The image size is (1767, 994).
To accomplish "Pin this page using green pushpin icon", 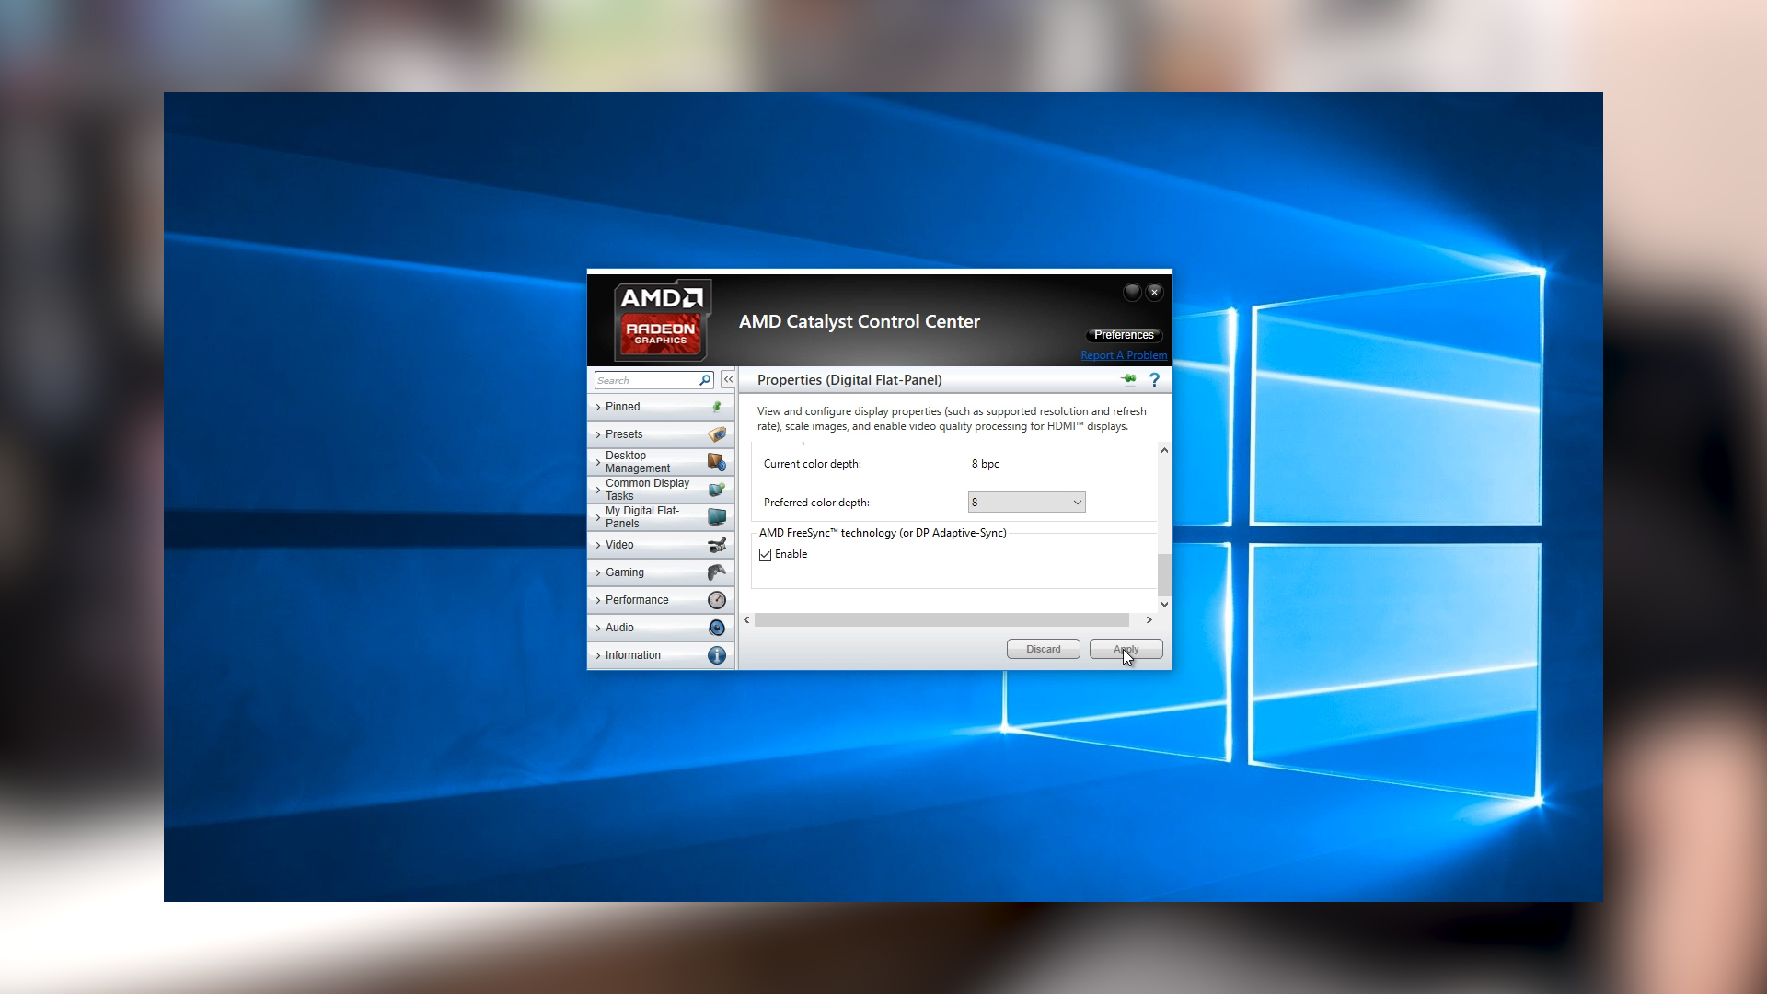I will 1128,379.
